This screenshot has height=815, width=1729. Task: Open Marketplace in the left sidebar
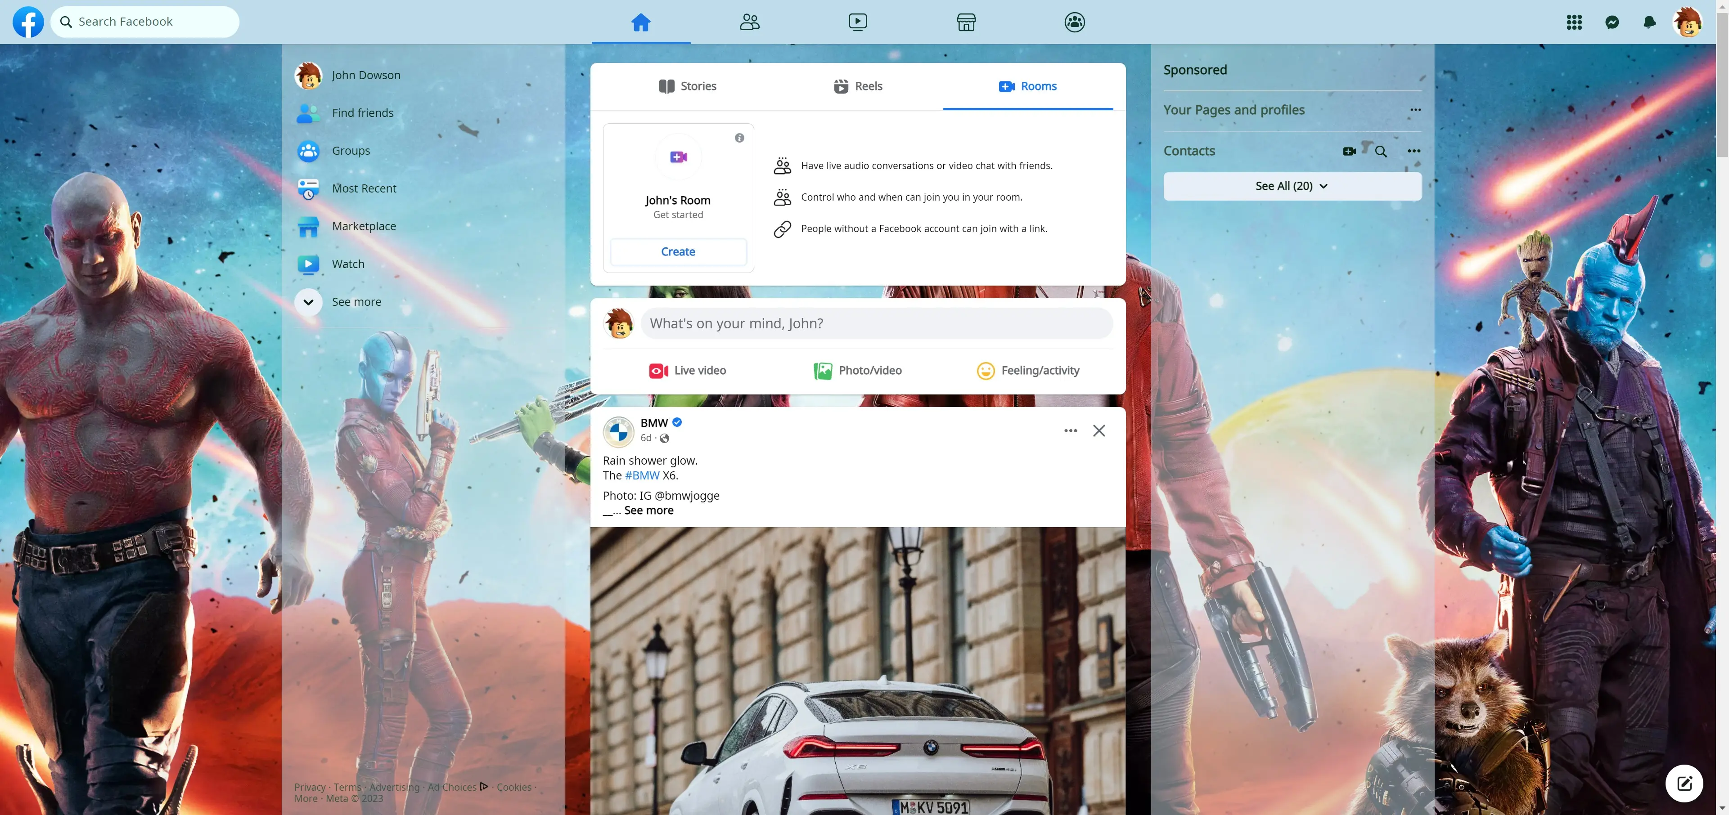point(423,226)
